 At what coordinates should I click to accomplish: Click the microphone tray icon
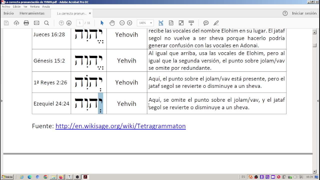(262, 177)
